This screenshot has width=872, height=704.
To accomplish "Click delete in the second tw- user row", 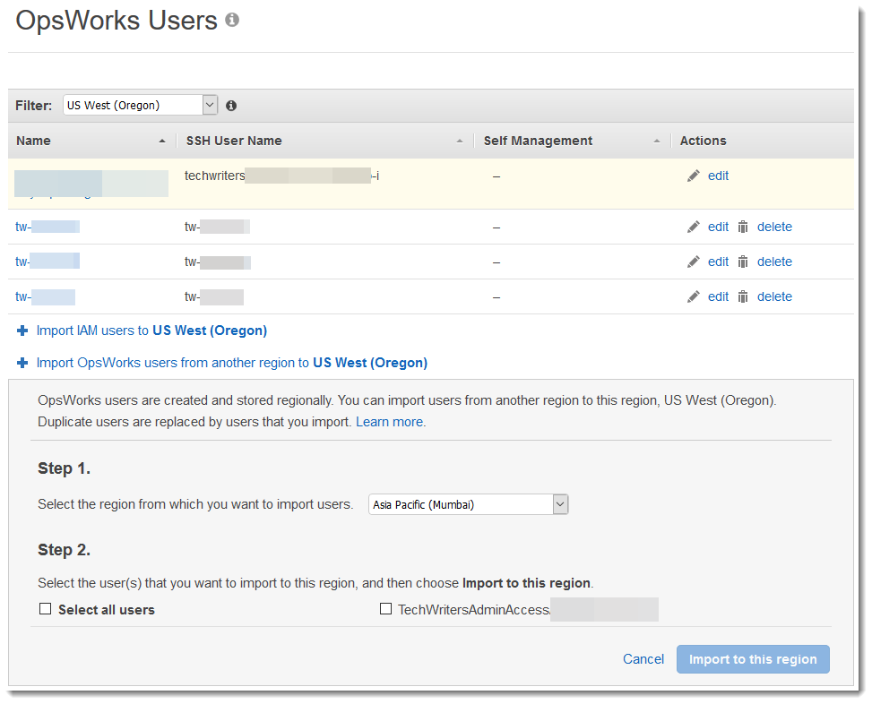I will click(774, 262).
